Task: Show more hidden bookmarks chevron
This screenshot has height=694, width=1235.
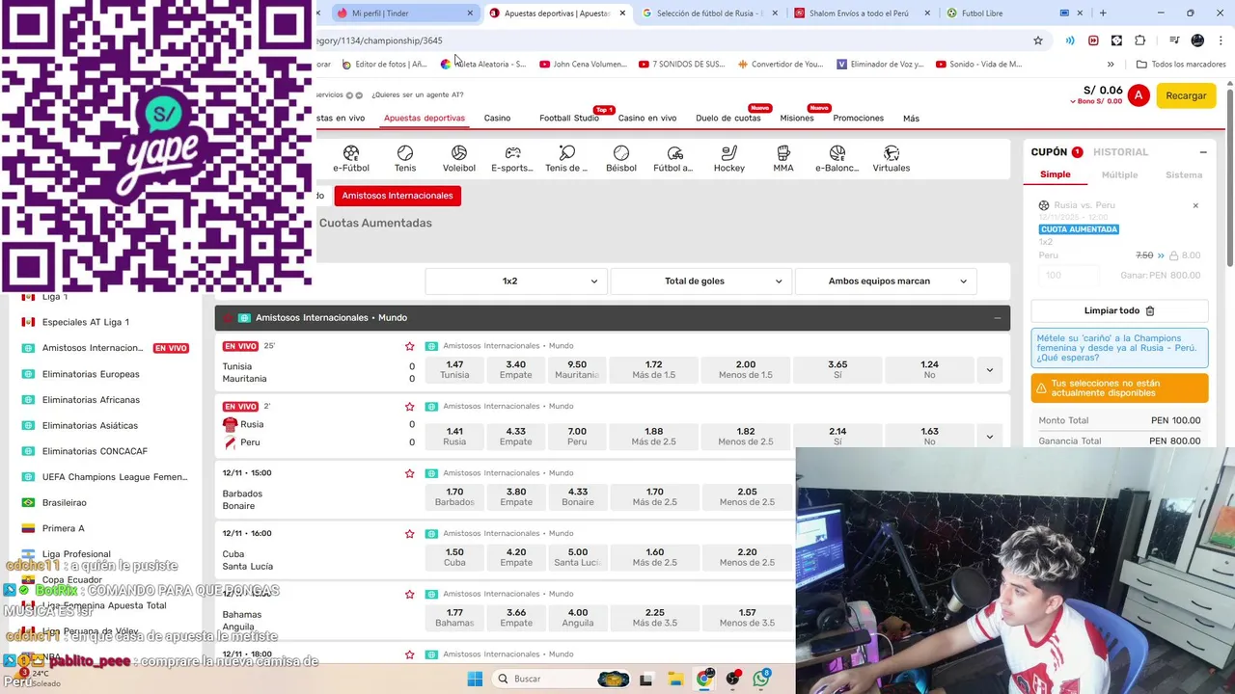Action: [1111, 65]
